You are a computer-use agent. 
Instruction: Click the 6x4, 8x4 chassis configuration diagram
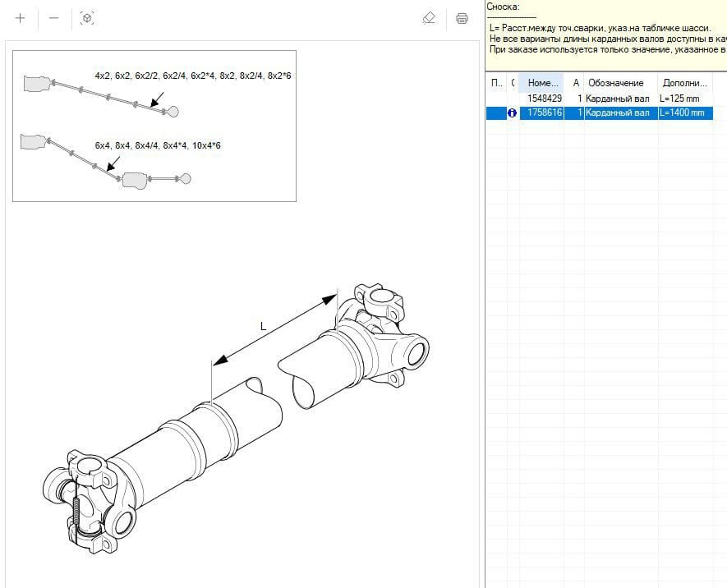point(107,162)
